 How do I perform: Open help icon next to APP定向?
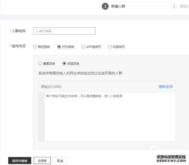point(99,47)
